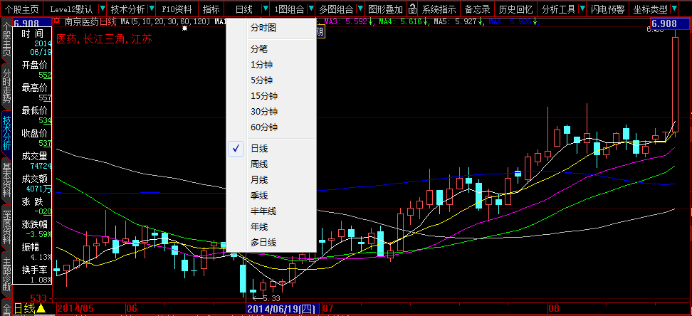
Task: Click the 技术分析 toolbar button
Action: click(127, 9)
